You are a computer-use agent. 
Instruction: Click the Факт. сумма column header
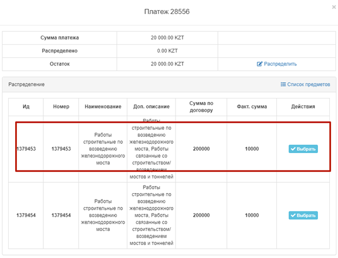251,107
